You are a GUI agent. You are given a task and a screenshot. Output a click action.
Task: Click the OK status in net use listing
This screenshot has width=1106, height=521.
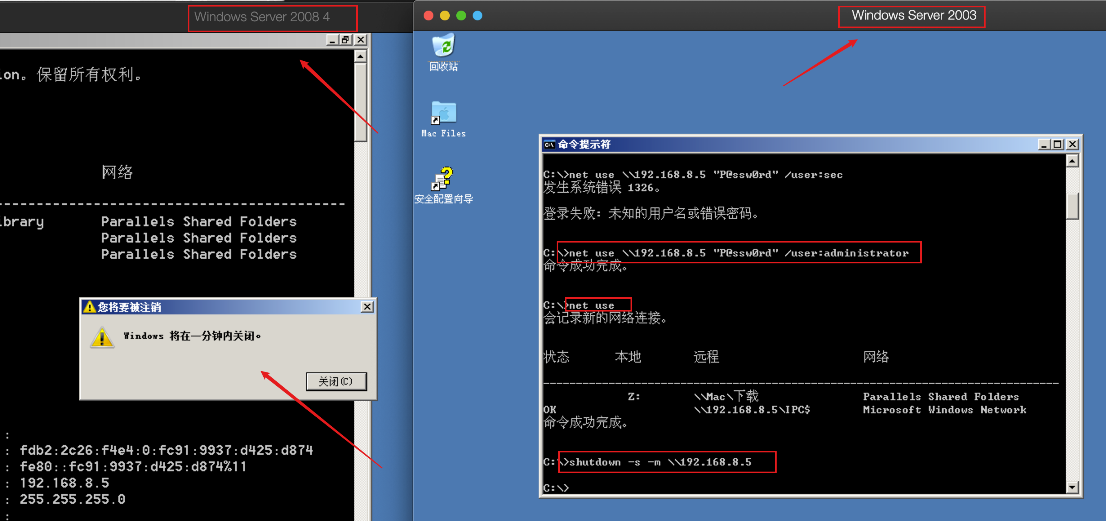tap(550, 410)
